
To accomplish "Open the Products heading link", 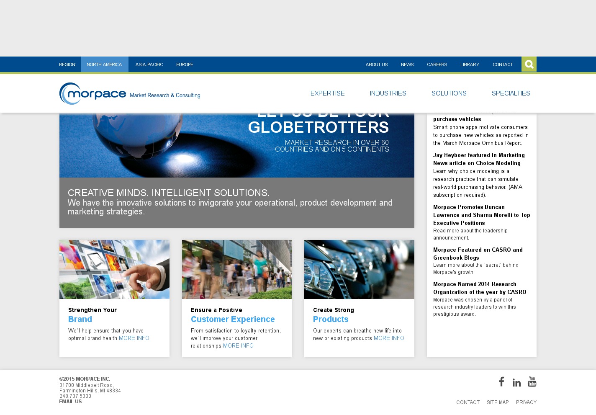I will point(331,319).
